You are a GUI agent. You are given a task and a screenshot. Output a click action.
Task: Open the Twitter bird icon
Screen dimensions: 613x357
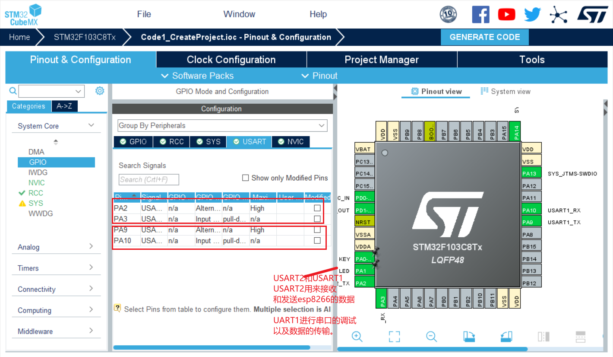point(532,15)
